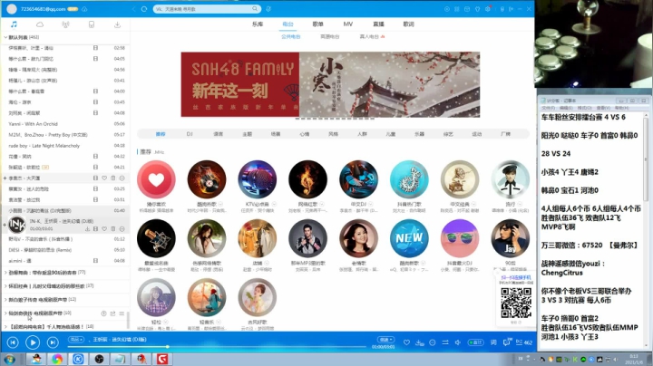The height and width of the screenshot is (366, 653).
Task: Open the flaming treble clef radio station
Action: pyautogui.click(x=307, y=179)
